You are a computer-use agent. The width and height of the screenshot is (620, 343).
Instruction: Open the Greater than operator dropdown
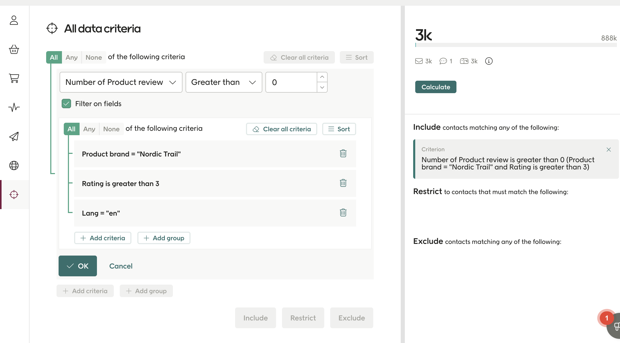224,82
